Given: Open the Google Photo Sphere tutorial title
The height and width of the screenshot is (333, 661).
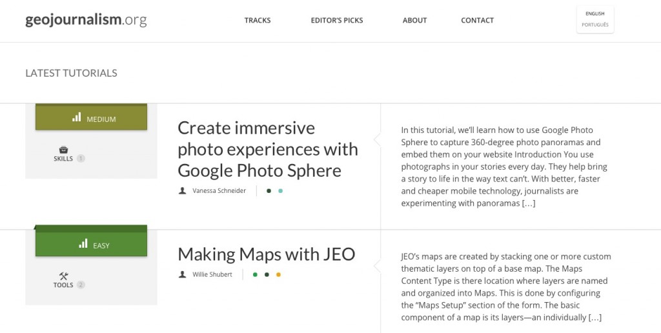Looking at the screenshot, I should point(267,149).
